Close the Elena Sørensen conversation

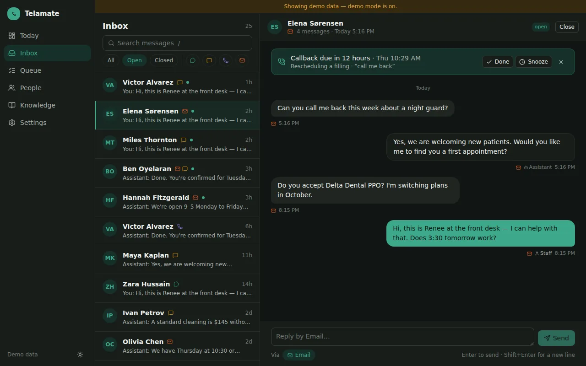point(567,27)
